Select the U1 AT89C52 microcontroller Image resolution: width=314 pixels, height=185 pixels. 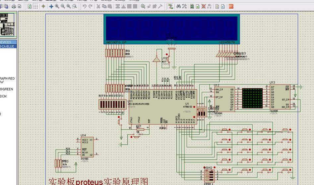click(162, 107)
